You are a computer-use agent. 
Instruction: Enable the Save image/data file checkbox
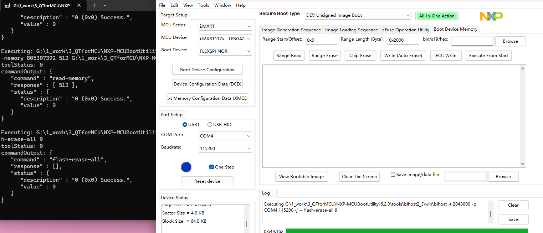click(393, 174)
